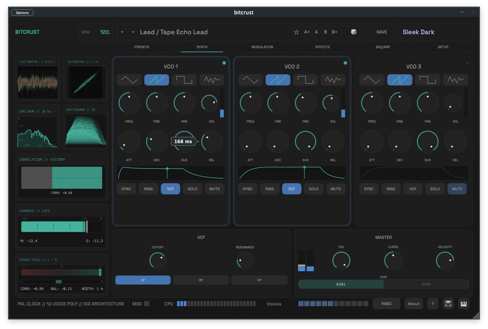Open help via the question mark icon

[433, 304]
